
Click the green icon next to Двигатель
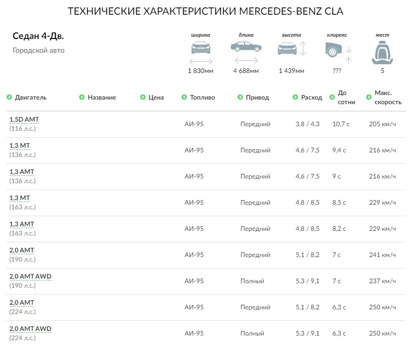[x=9, y=97]
